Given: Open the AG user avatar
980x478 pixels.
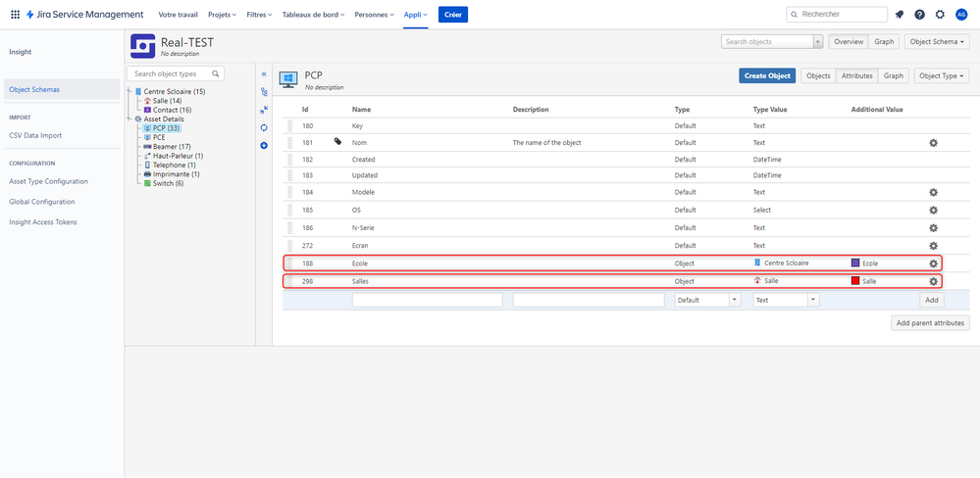Looking at the screenshot, I should point(961,15).
